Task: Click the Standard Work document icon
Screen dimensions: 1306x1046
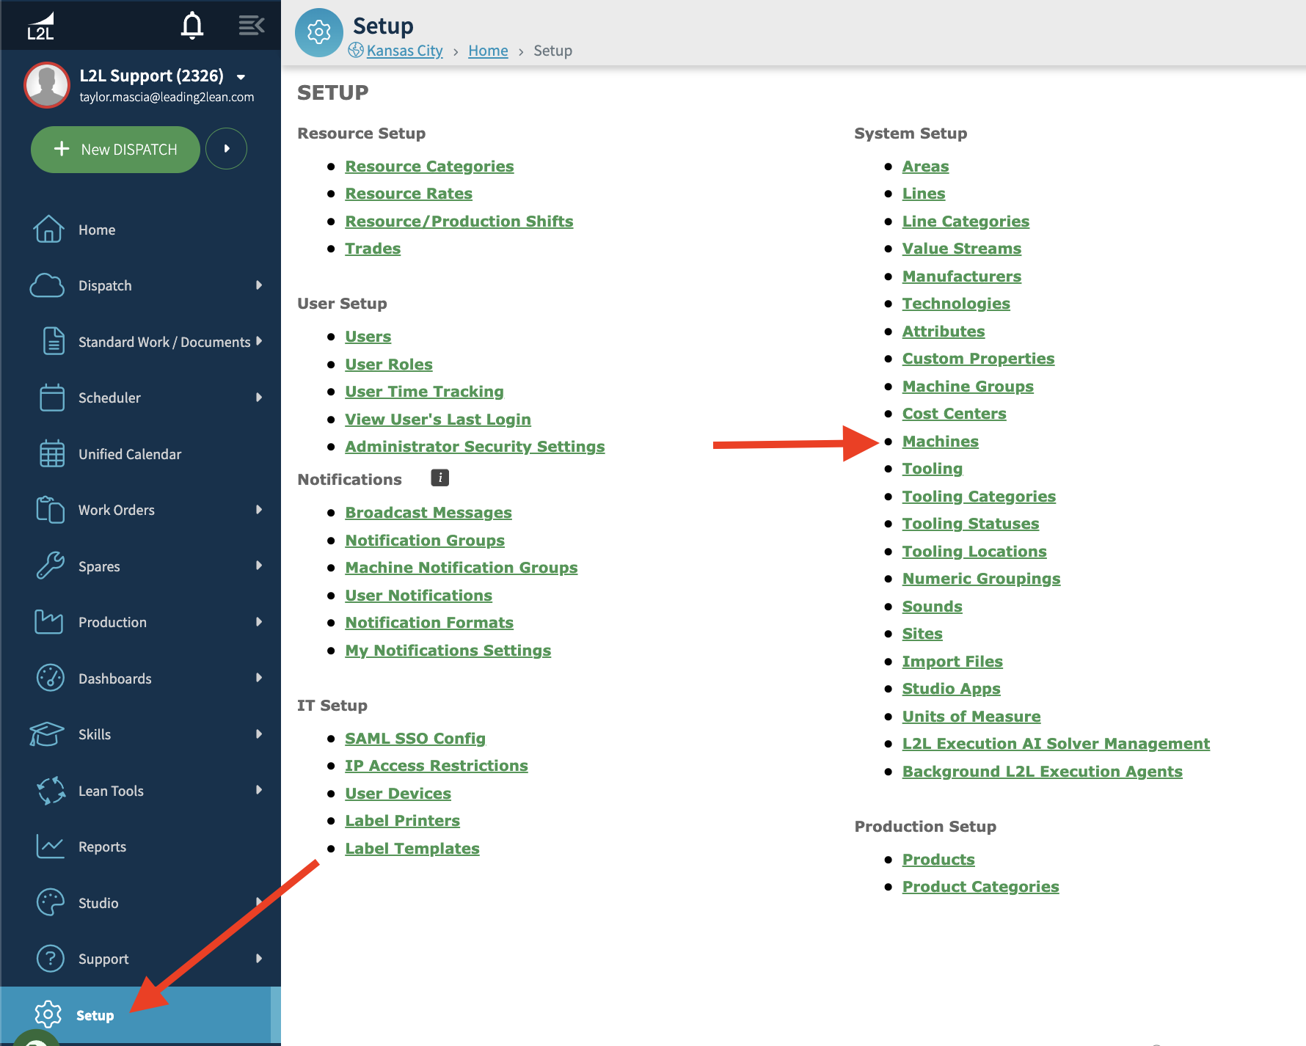Action: (x=54, y=341)
